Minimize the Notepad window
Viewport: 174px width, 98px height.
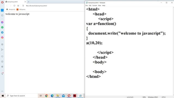pos(161,2)
